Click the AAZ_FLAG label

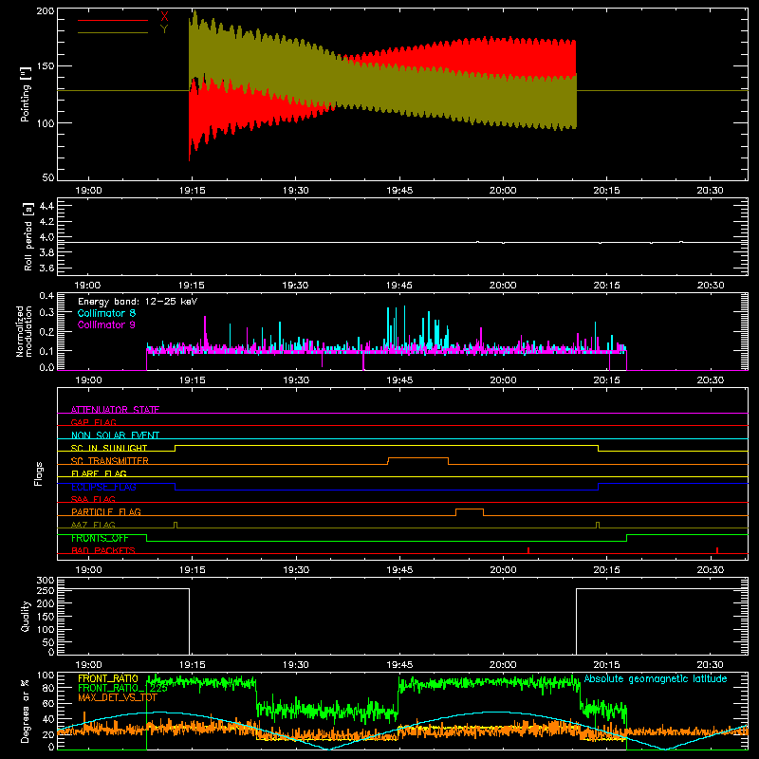click(x=93, y=525)
